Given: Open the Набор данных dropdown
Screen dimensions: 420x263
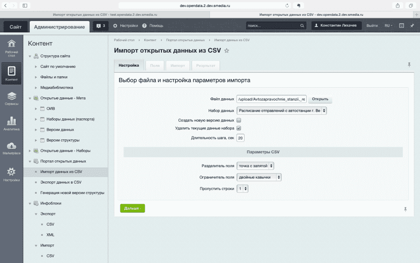Looking at the screenshot, I should click(x=281, y=110).
